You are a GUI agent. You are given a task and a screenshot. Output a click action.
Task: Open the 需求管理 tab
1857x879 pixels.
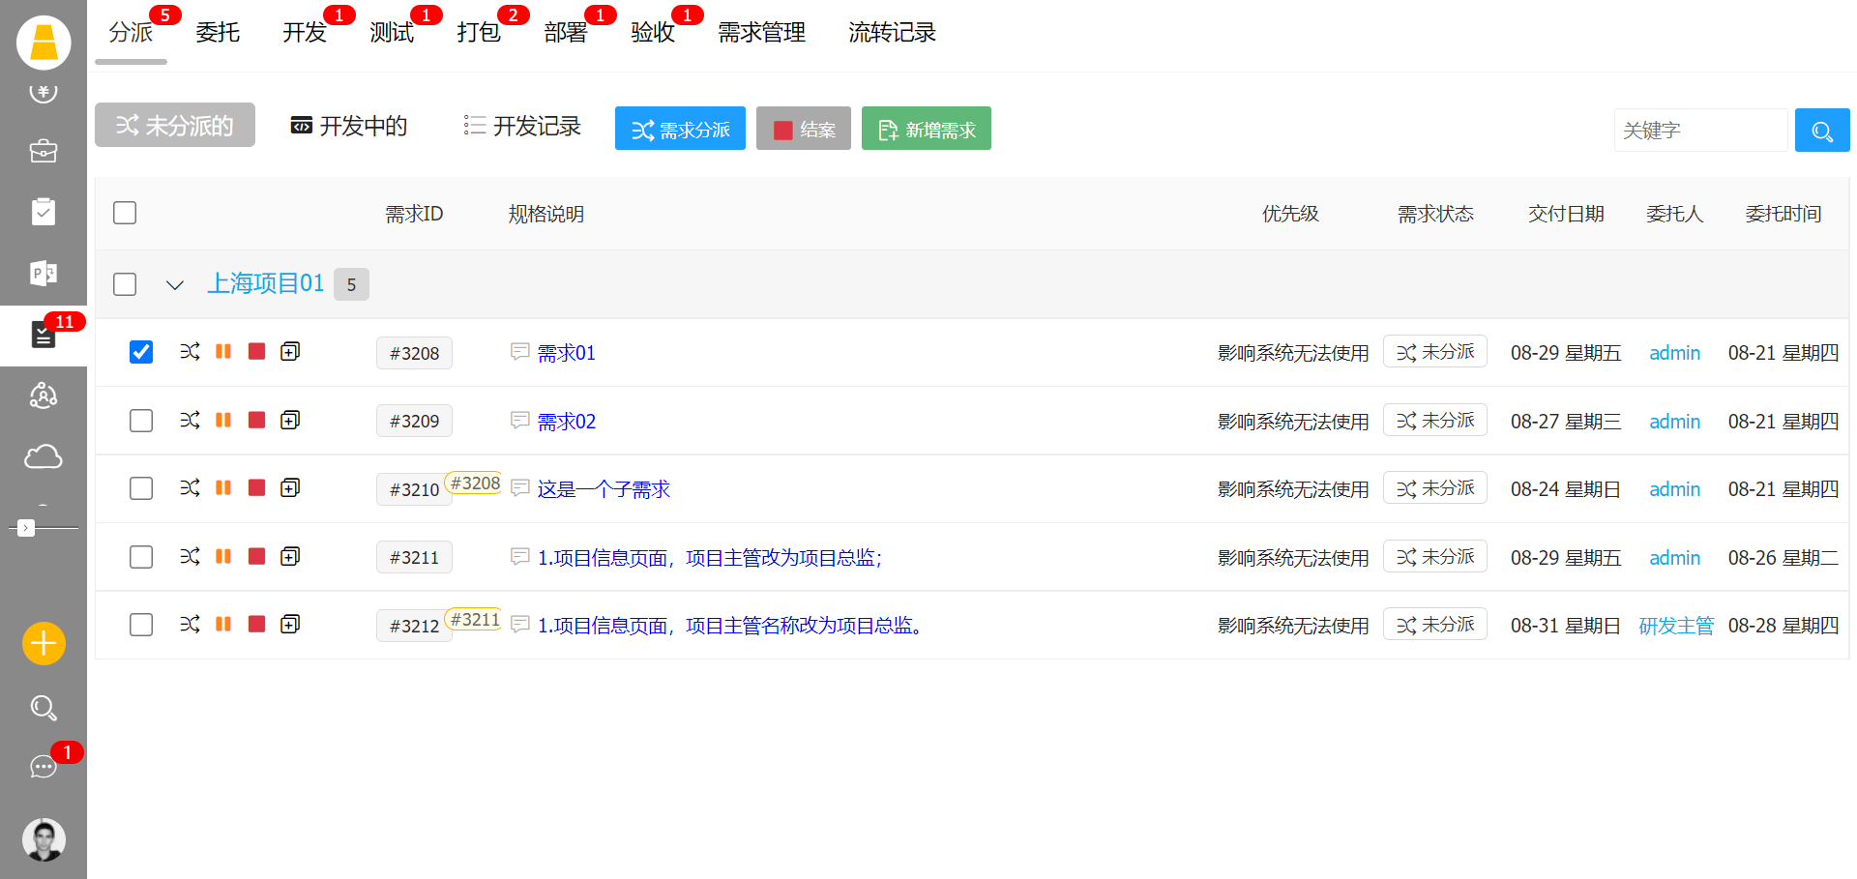click(x=761, y=33)
